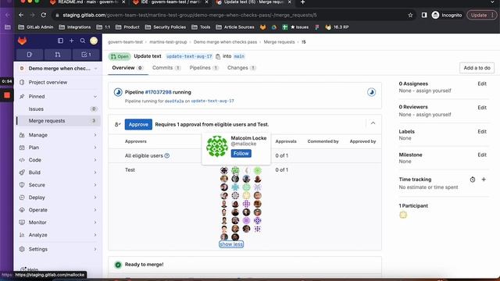500x281 pixels.
Task: Expand the Plan sidebar section
Action: coord(58,148)
